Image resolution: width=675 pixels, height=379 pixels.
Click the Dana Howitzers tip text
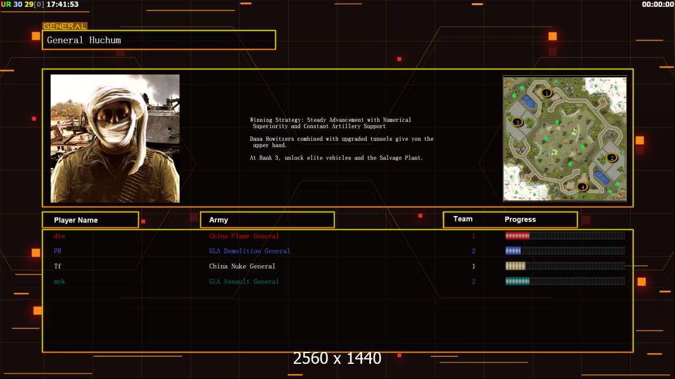click(341, 141)
